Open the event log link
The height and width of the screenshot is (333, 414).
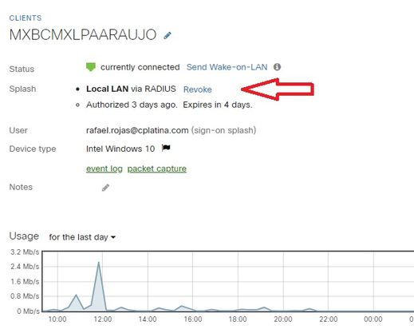point(104,168)
